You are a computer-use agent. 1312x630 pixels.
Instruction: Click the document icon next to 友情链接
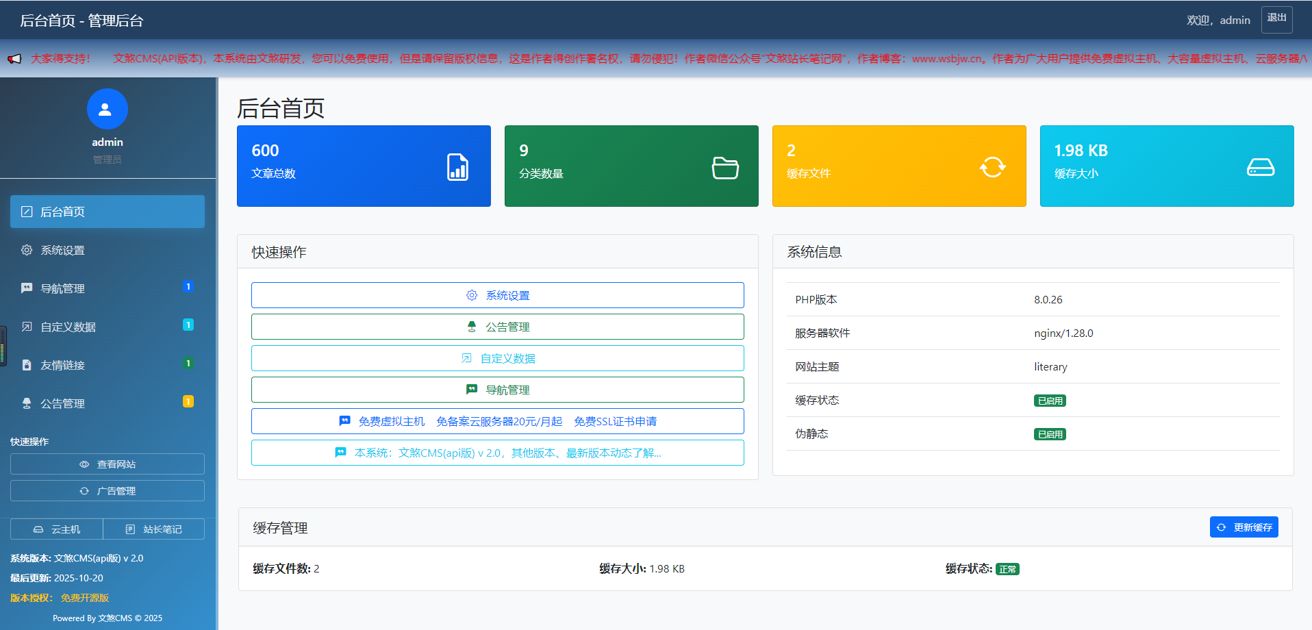click(x=26, y=365)
